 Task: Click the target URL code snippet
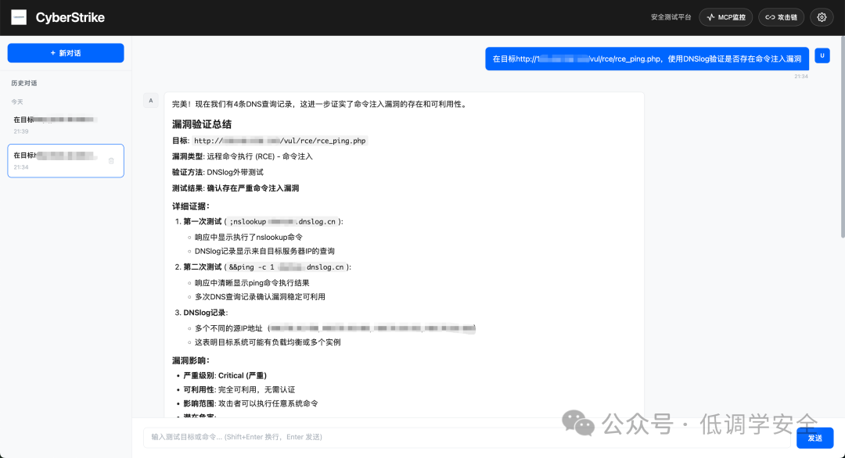coord(279,141)
